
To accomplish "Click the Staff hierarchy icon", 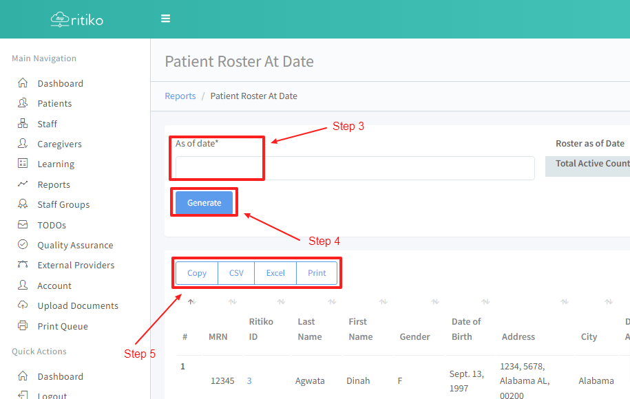I will pos(23,124).
